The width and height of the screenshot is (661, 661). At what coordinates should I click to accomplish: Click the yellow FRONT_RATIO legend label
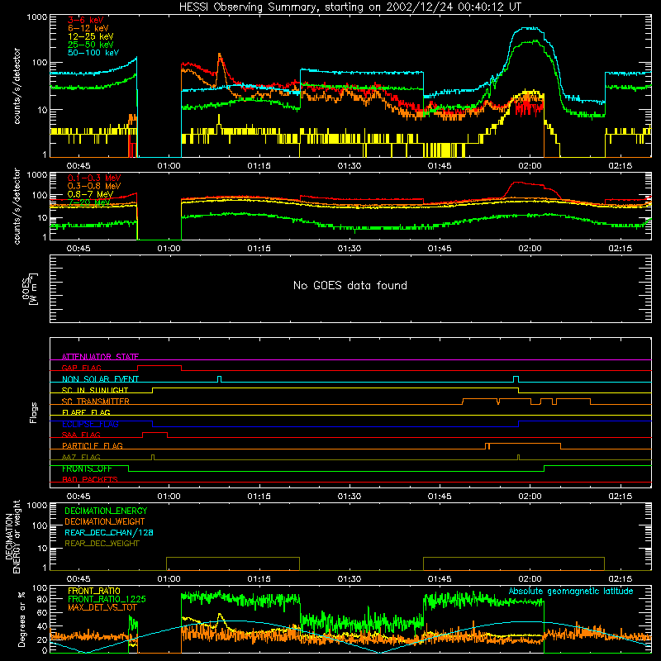pyautogui.click(x=94, y=591)
